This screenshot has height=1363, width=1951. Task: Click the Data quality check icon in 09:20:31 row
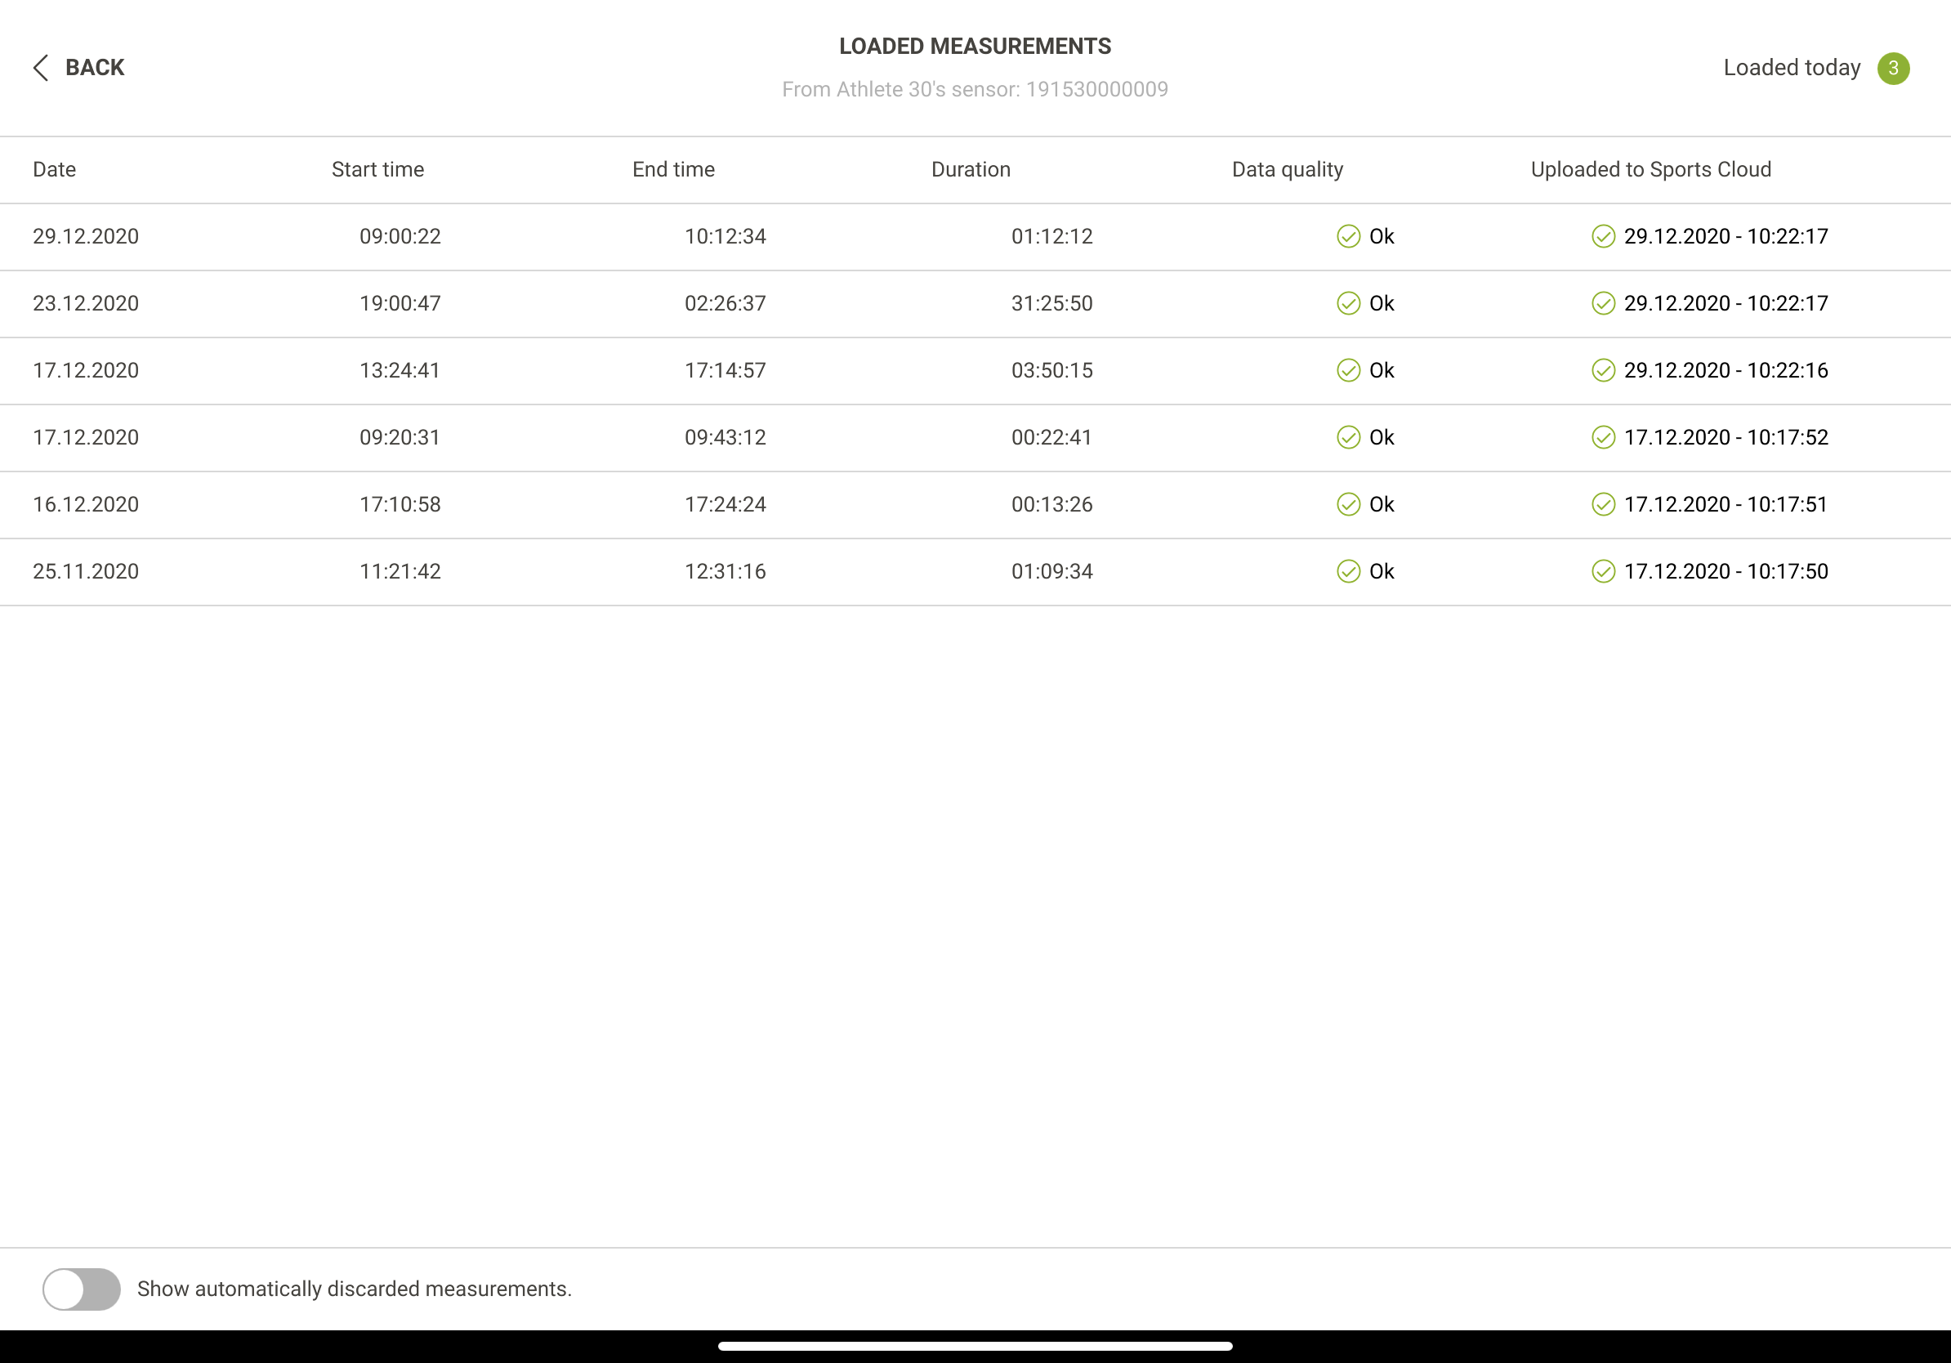tap(1349, 438)
